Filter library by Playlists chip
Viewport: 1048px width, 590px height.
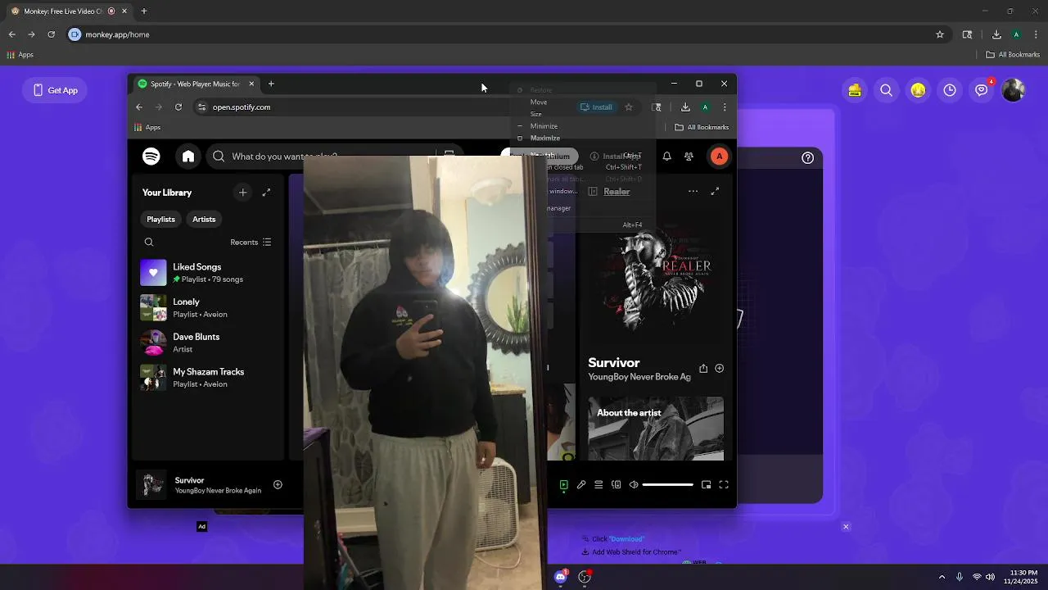pos(160,219)
